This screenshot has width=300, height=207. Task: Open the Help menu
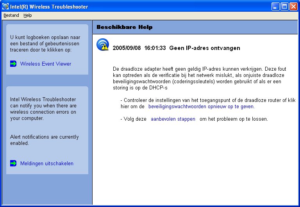click(x=28, y=16)
